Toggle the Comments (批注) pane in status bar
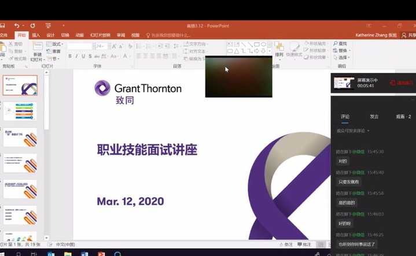This screenshot has height=256, width=416. (304, 244)
